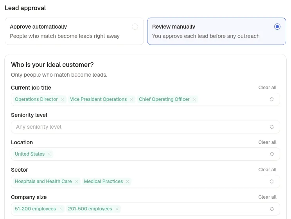The image size is (291, 219).
Task: Remove the Chief Operating Officer tag
Action: pos(194,99)
